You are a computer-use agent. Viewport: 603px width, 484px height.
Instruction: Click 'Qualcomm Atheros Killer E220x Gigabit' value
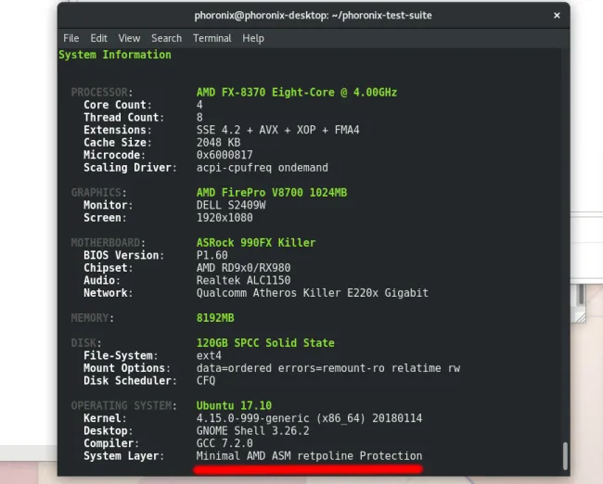tap(313, 293)
